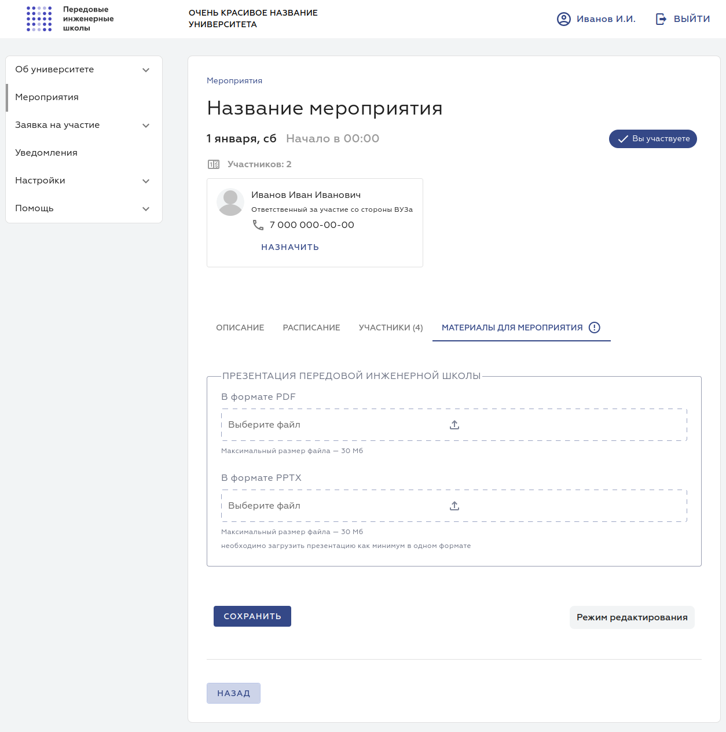Expand the 'Заявка на участие' chevron
Viewport: 726px width, 732px height.
click(x=146, y=126)
